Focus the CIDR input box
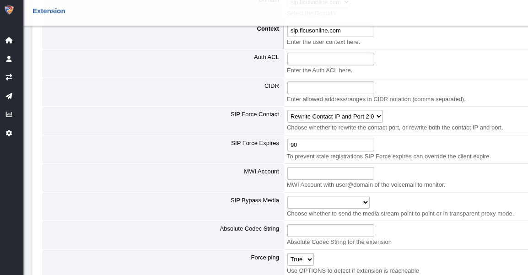The width and height of the screenshot is (528, 275). pyautogui.click(x=330, y=88)
